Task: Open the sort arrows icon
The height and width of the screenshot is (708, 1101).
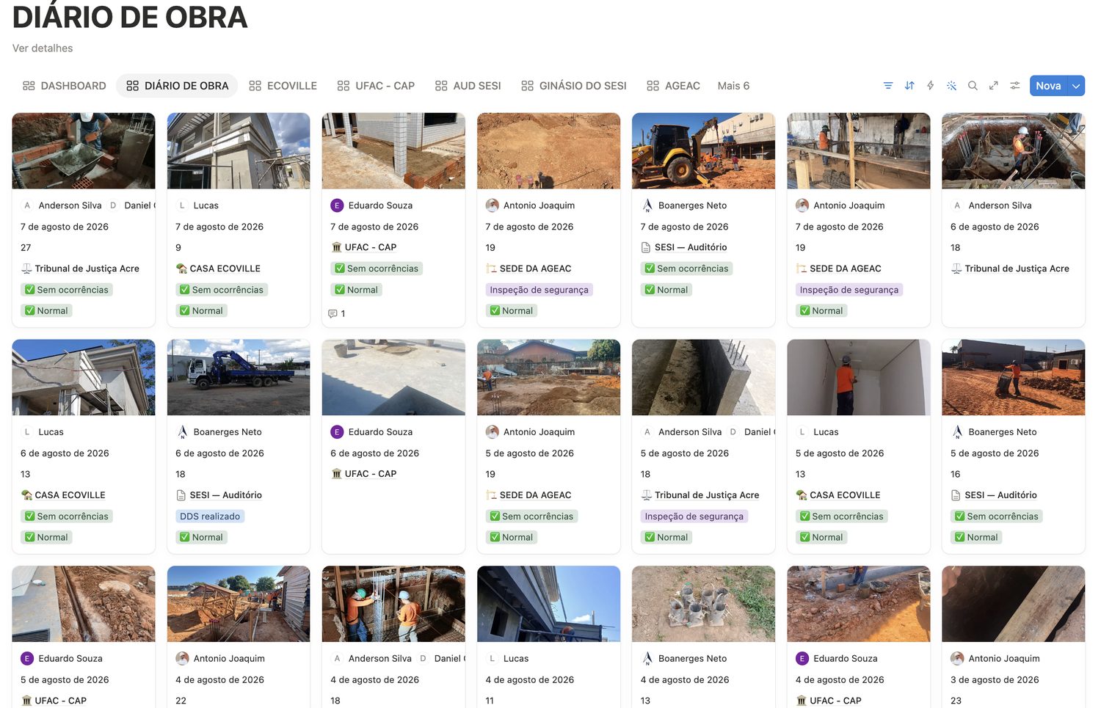Action: click(909, 86)
